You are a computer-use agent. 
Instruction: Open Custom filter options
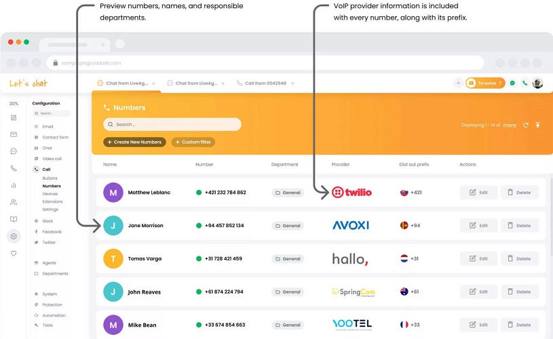click(193, 142)
